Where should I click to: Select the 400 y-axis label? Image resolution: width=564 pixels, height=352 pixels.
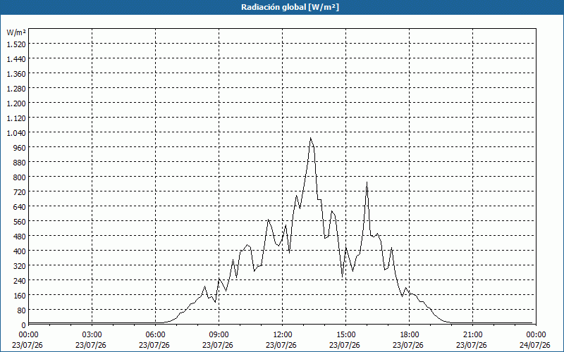(x=19, y=251)
